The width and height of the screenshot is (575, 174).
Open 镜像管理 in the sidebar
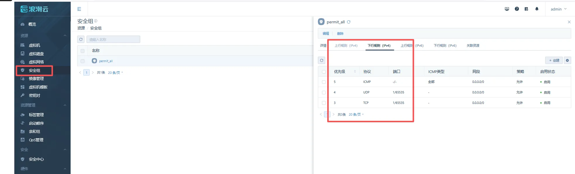pyautogui.click(x=36, y=79)
